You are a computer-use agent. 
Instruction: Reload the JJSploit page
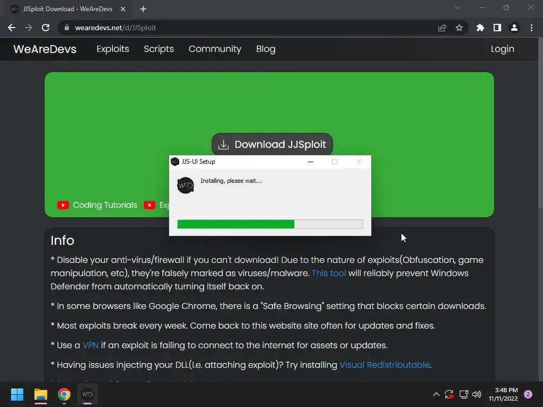pyautogui.click(x=46, y=28)
